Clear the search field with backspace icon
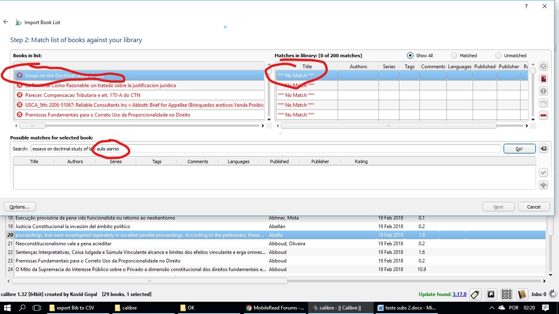This screenshot has height=314, width=559. pos(543,149)
